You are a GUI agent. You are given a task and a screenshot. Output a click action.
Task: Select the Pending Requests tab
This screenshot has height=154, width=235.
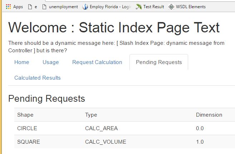[158, 62]
